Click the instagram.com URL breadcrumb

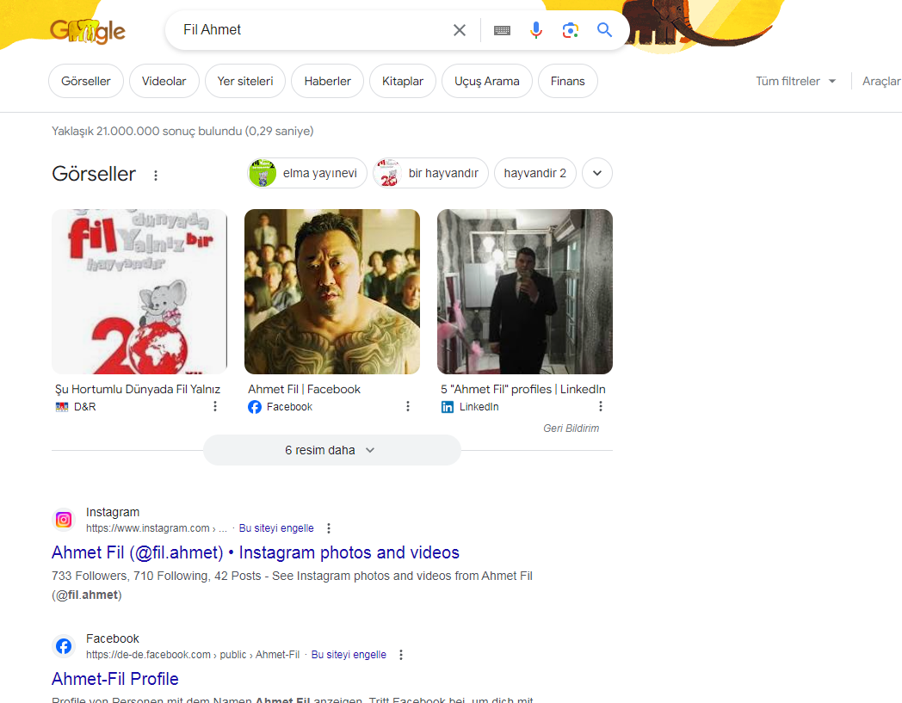click(x=157, y=528)
